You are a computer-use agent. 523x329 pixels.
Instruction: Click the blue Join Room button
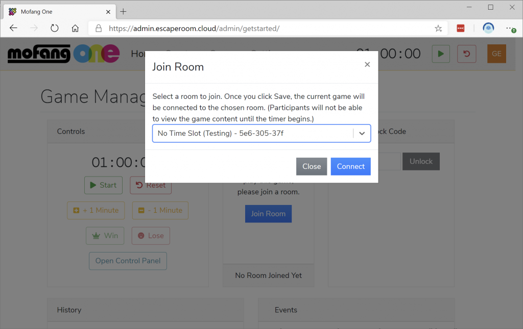(x=268, y=214)
